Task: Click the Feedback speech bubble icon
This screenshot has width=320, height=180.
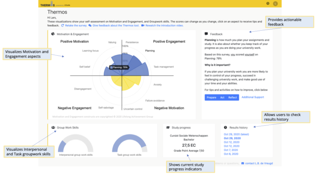Action: (x=206, y=34)
